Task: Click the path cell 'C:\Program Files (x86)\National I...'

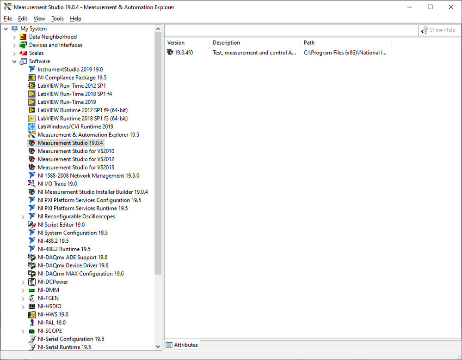Action: pos(345,53)
